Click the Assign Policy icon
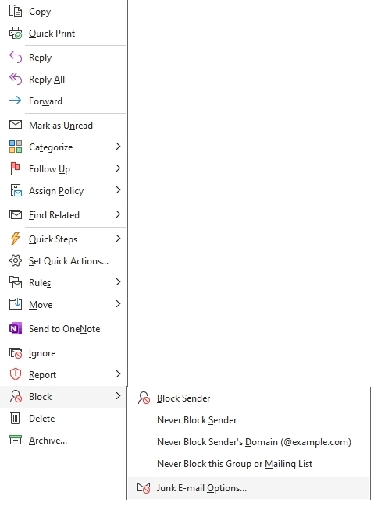 pyautogui.click(x=16, y=190)
